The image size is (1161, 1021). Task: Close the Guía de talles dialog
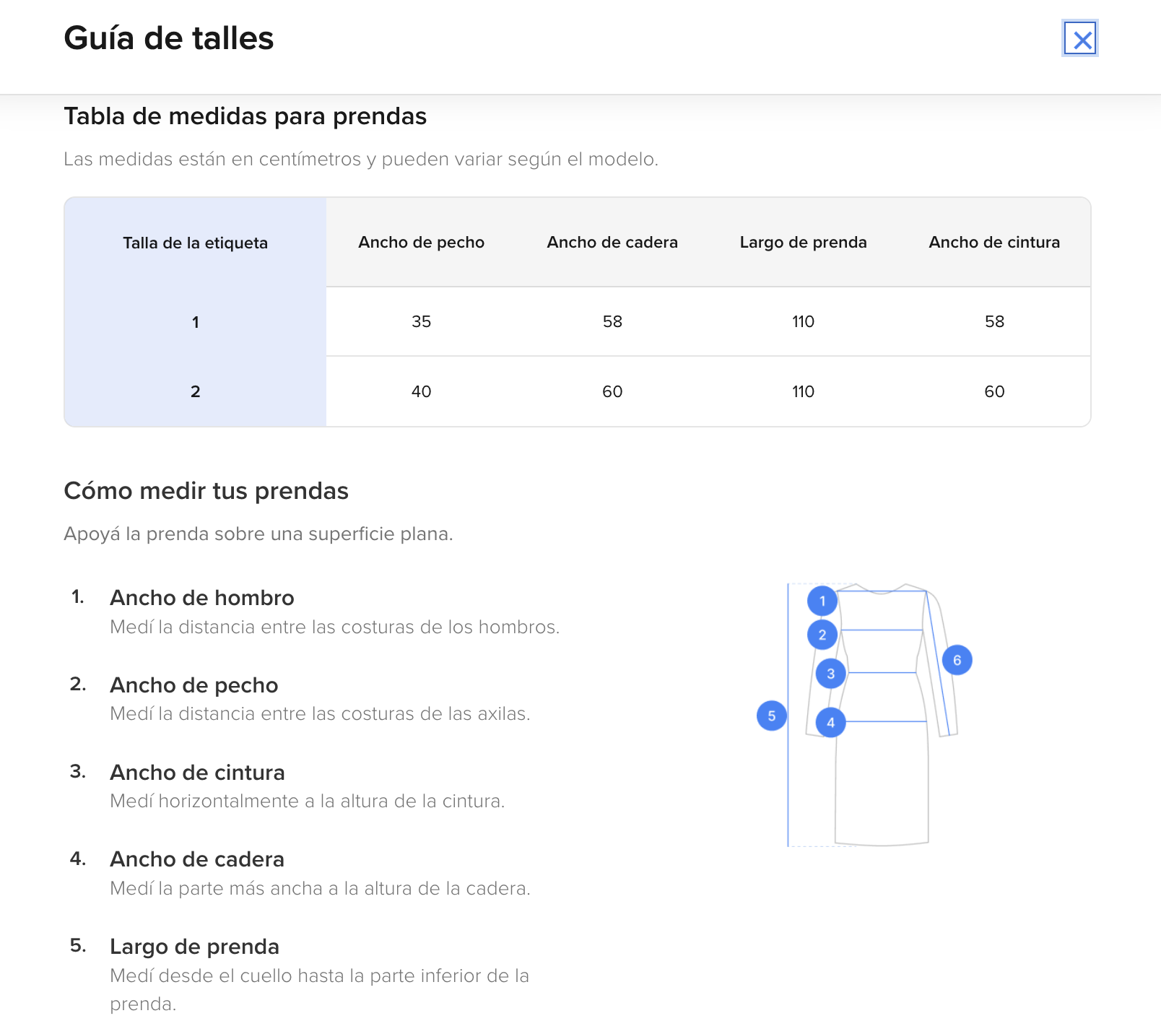click(x=1081, y=39)
